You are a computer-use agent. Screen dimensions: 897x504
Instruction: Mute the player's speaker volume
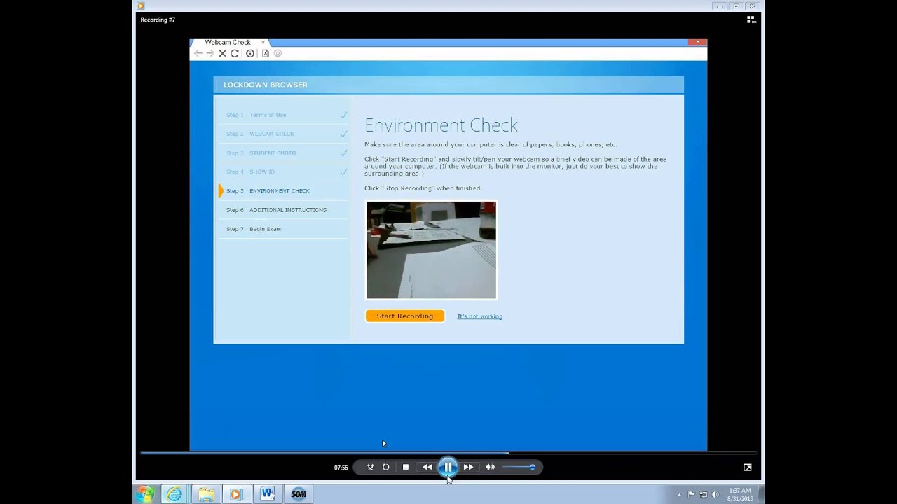coord(490,467)
